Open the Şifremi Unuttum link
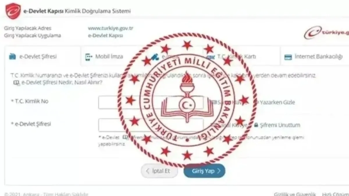 [x=280, y=125]
